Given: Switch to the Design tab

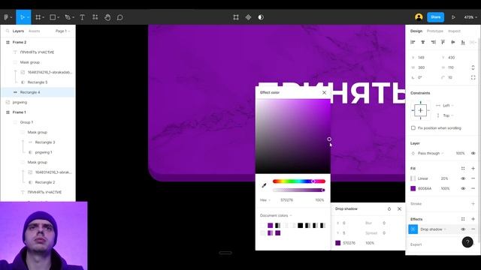Looking at the screenshot, I should (416, 31).
